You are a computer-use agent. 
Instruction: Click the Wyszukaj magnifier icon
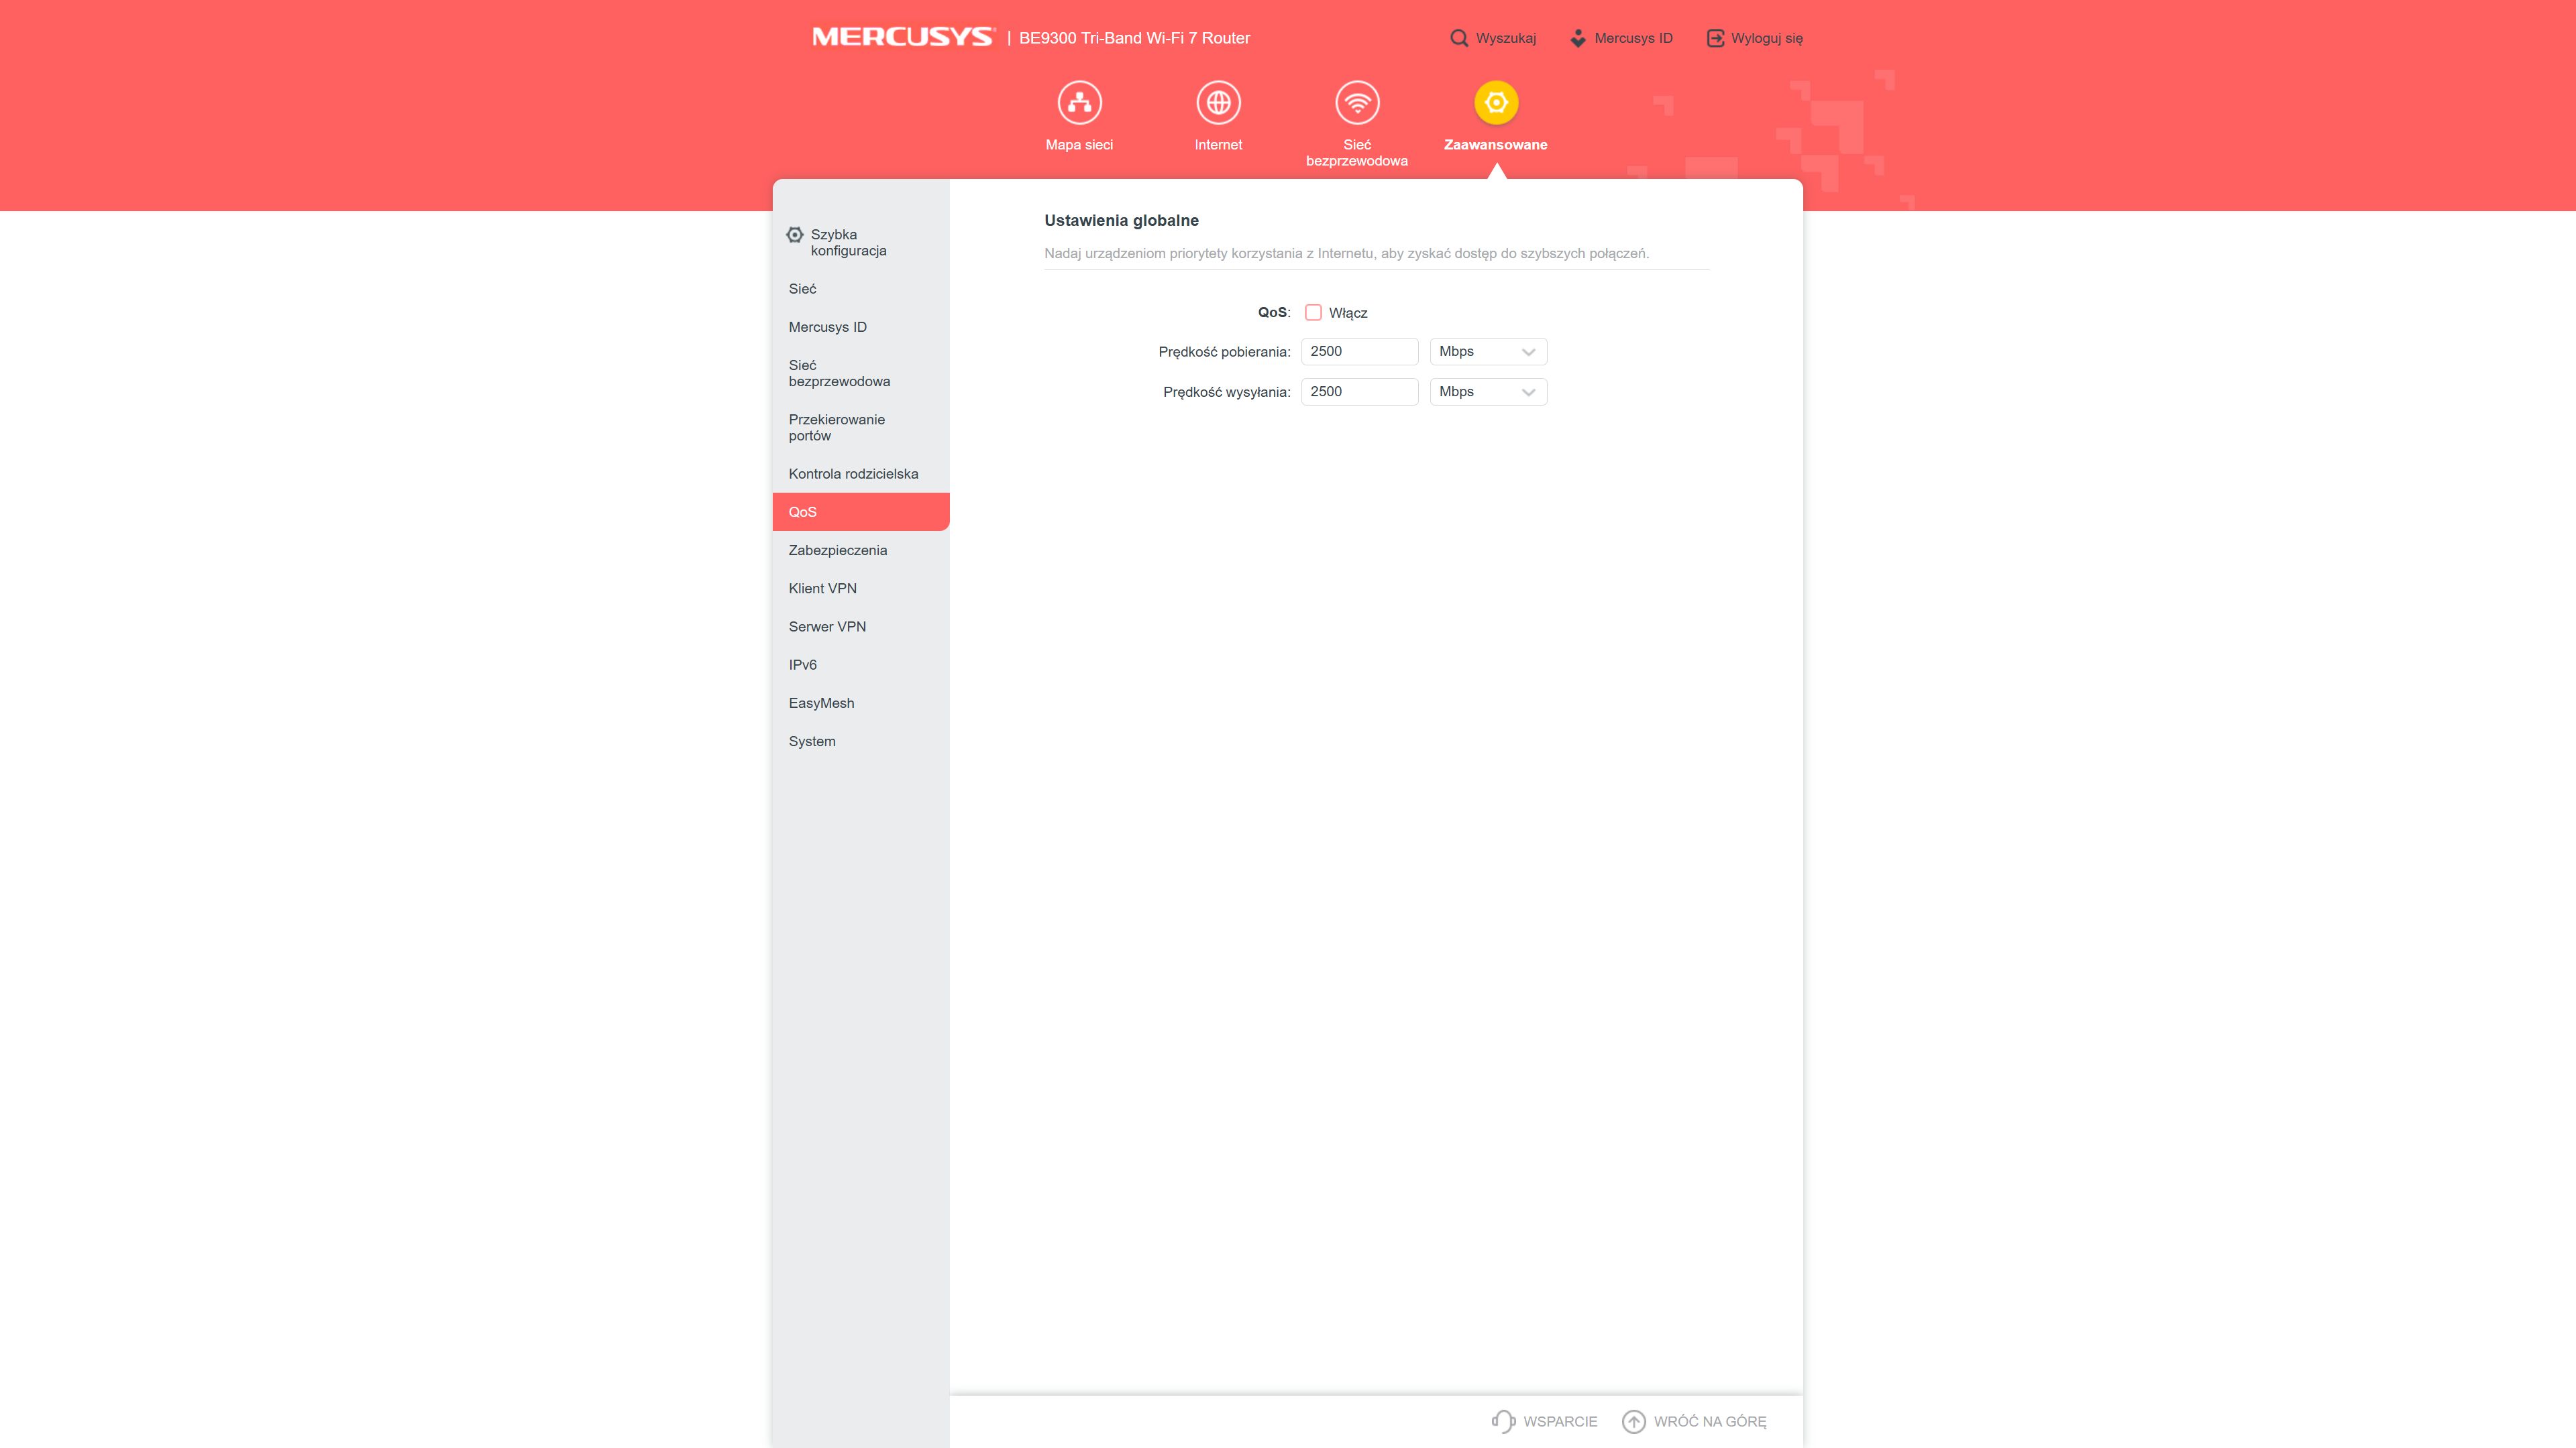pos(1459,38)
